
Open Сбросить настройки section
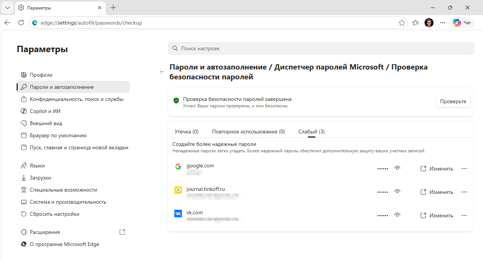(x=73, y=214)
